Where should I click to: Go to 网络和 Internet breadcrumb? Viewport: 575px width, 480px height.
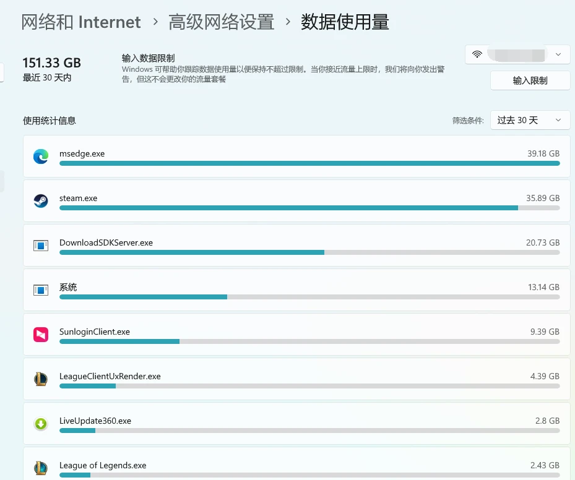point(81,22)
